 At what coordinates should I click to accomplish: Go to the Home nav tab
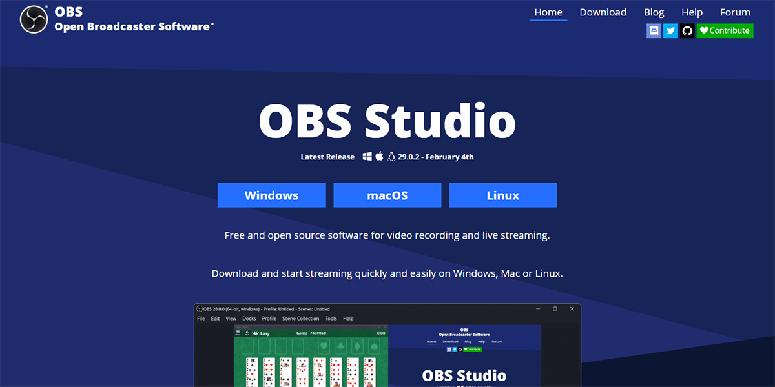pyautogui.click(x=548, y=12)
